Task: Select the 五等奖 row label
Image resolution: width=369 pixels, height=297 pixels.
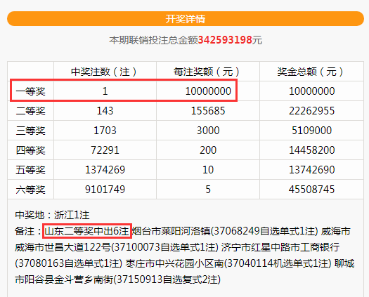Action: pyautogui.click(x=31, y=170)
